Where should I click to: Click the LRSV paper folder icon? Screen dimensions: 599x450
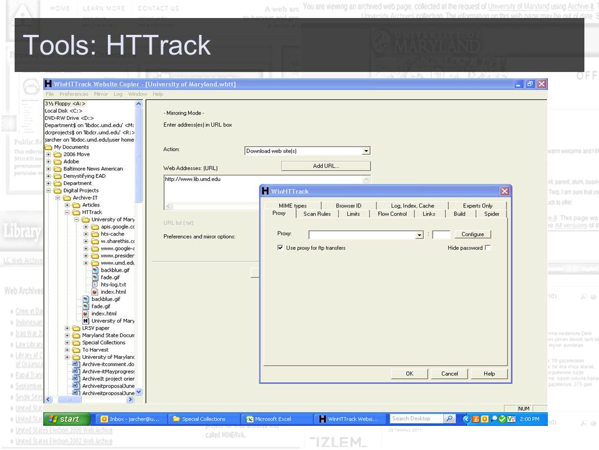pos(76,328)
